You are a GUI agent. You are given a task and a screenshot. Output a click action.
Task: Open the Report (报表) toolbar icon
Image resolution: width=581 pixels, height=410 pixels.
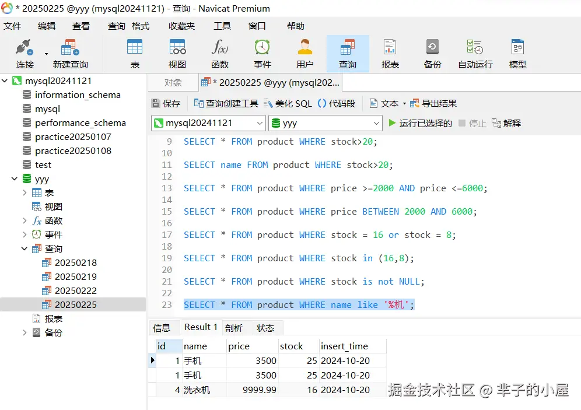point(390,54)
